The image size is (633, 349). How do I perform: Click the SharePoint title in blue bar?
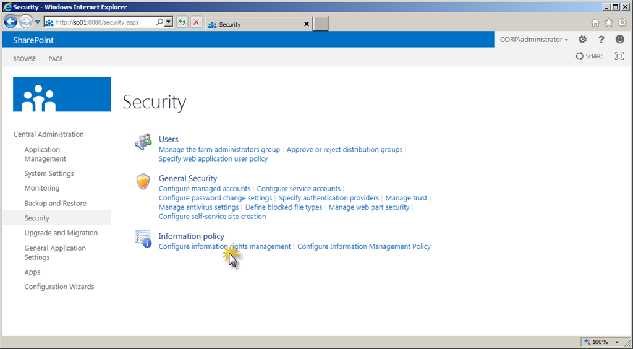[33, 40]
